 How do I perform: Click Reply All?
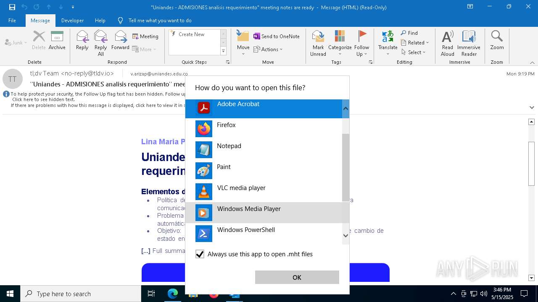point(101,43)
